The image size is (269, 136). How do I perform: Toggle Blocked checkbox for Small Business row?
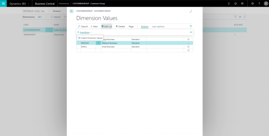point(188,47)
